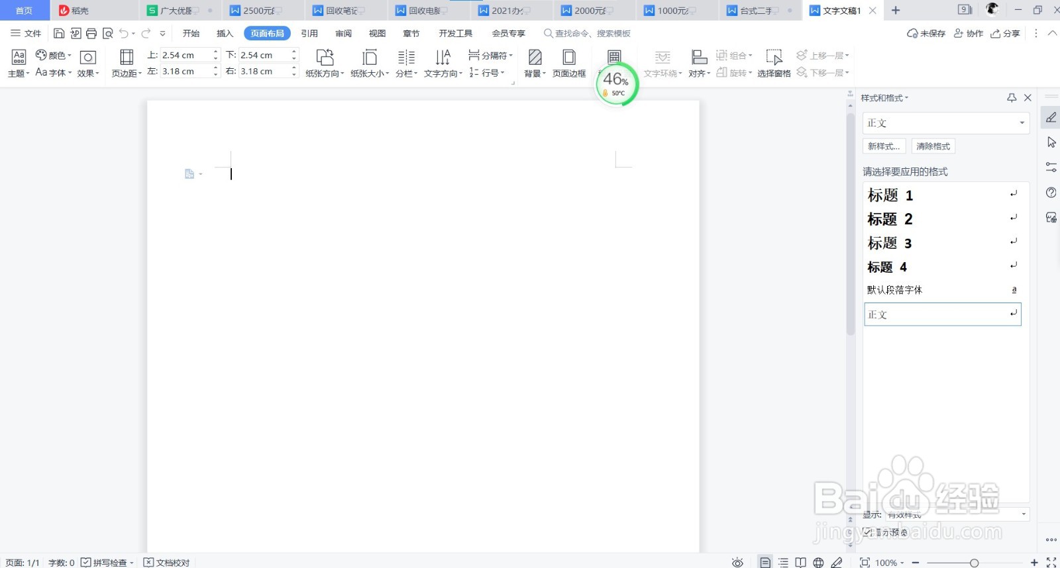The image size is (1060, 568).
Task: Switch to web layout view globe icon
Action: pyautogui.click(x=818, y=562)
